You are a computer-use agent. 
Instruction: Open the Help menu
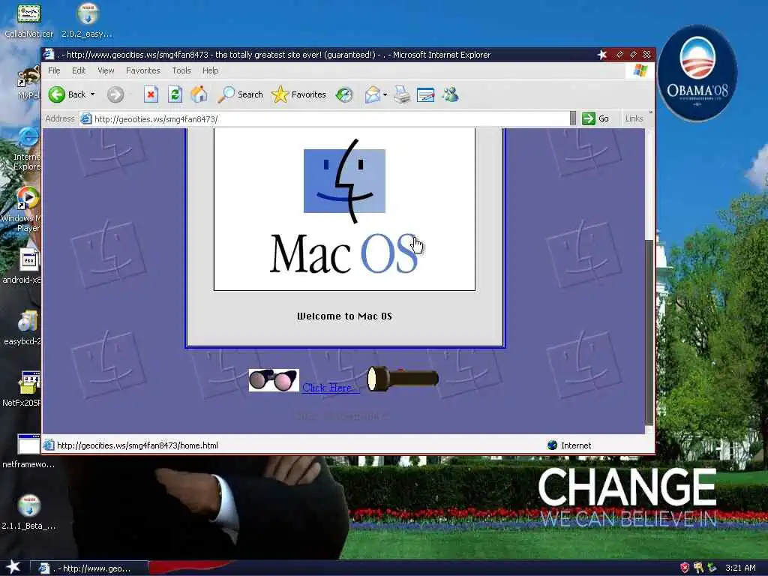(x=211, y=70)
